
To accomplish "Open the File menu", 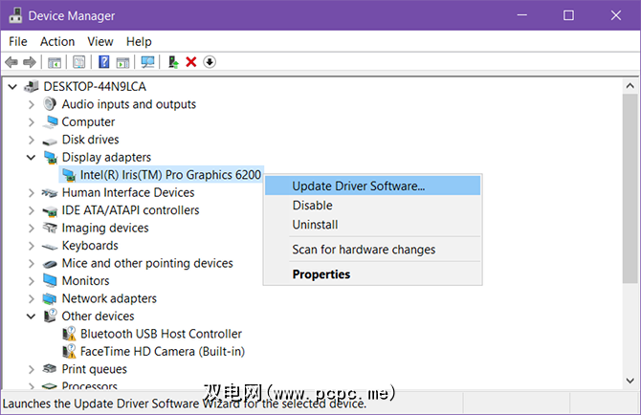I will [x=18, y=42].
